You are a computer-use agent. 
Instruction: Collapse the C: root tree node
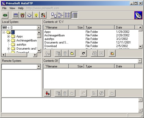4,32
